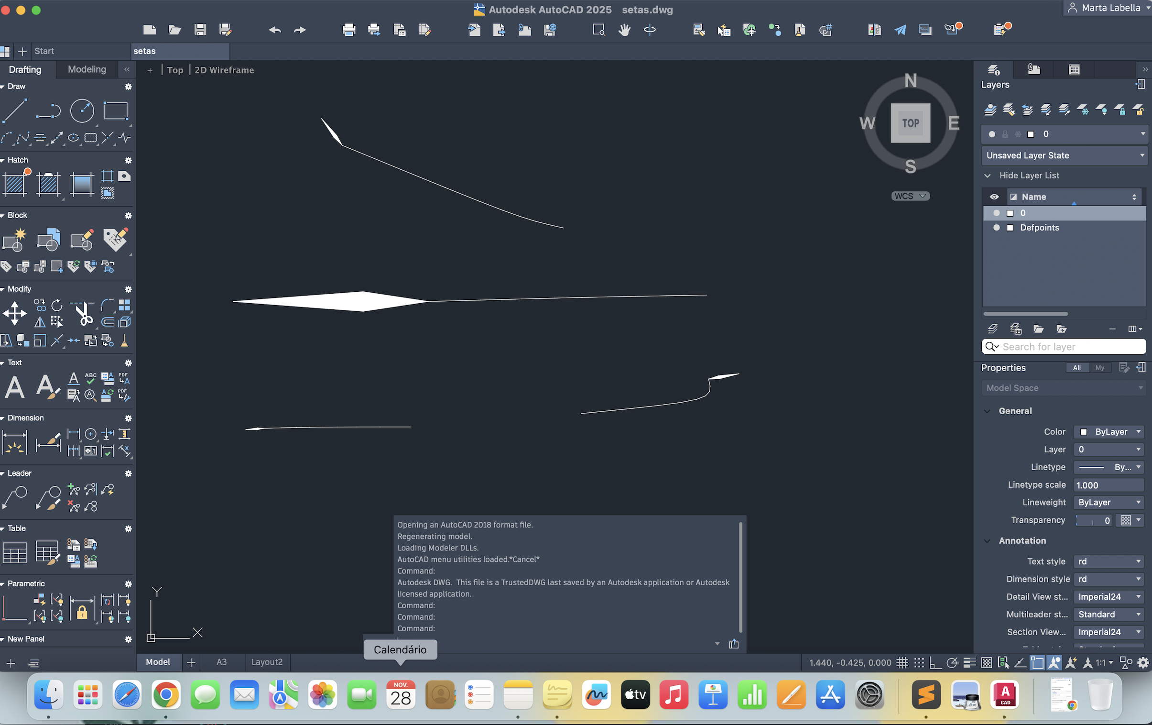Click the Pan hand icon
Image resolution: width=1152 pixels, height=725 pixels.
(624, 30)
